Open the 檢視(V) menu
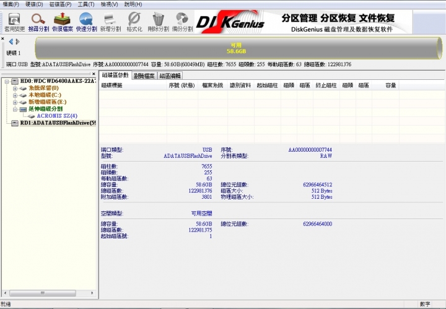This screenshot has width=446, height=309. 110,4
